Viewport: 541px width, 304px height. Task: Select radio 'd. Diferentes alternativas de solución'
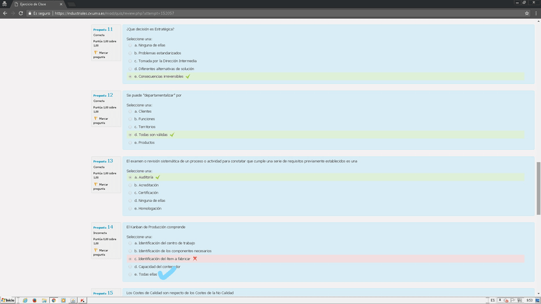coord(130,69)
